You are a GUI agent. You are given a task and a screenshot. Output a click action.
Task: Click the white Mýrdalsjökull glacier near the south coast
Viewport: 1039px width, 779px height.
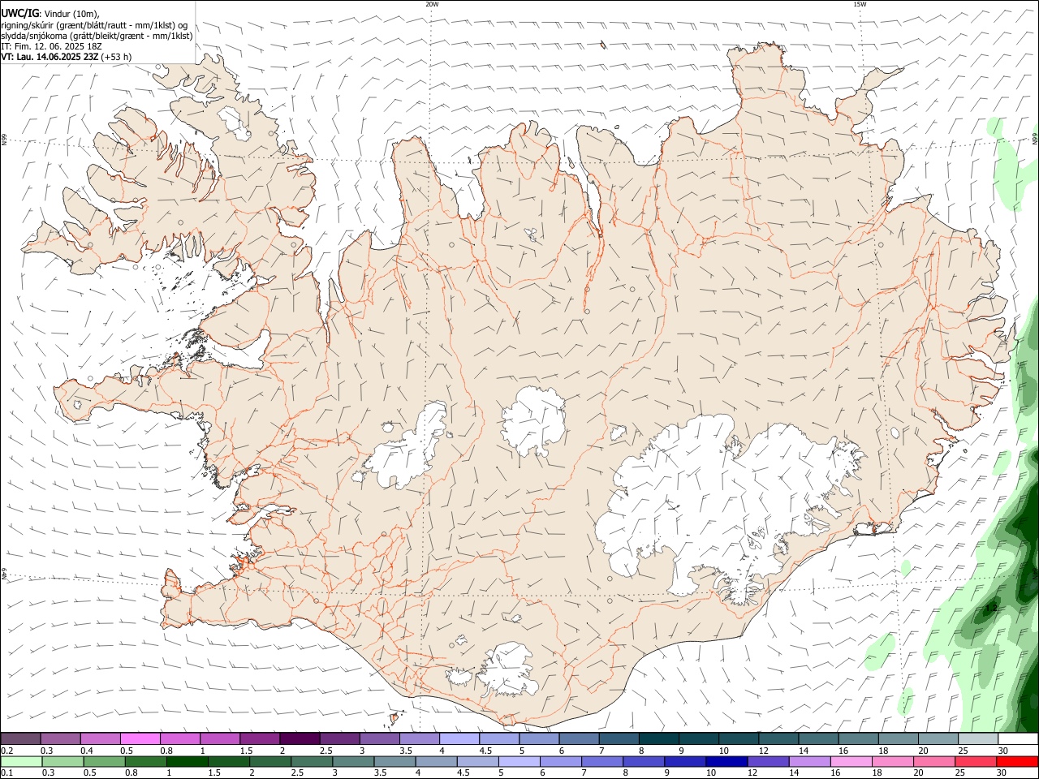507,669
